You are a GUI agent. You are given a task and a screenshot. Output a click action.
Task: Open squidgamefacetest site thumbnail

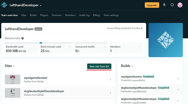pyautogui.click(x=13, y=79)
